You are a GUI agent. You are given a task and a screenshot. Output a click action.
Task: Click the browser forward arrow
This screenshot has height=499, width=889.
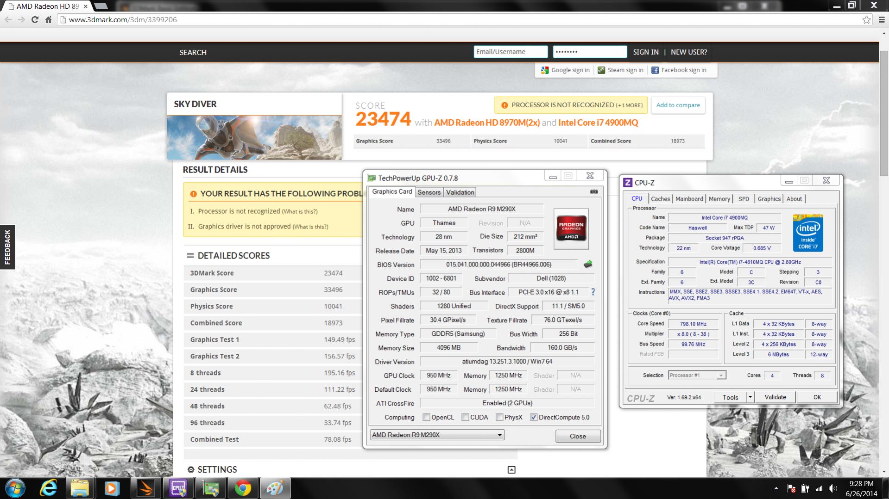pyautogui.click(x=21, y=19)
